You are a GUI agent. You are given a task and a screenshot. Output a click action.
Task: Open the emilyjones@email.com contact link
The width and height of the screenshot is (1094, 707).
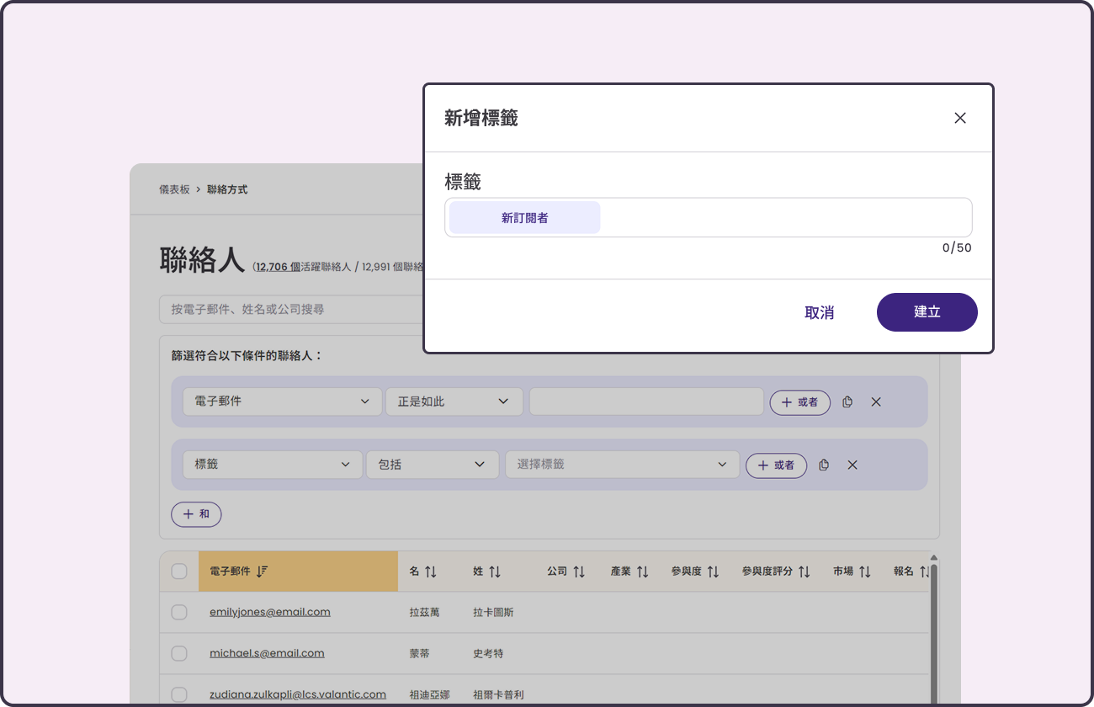(x=269, y=612)
